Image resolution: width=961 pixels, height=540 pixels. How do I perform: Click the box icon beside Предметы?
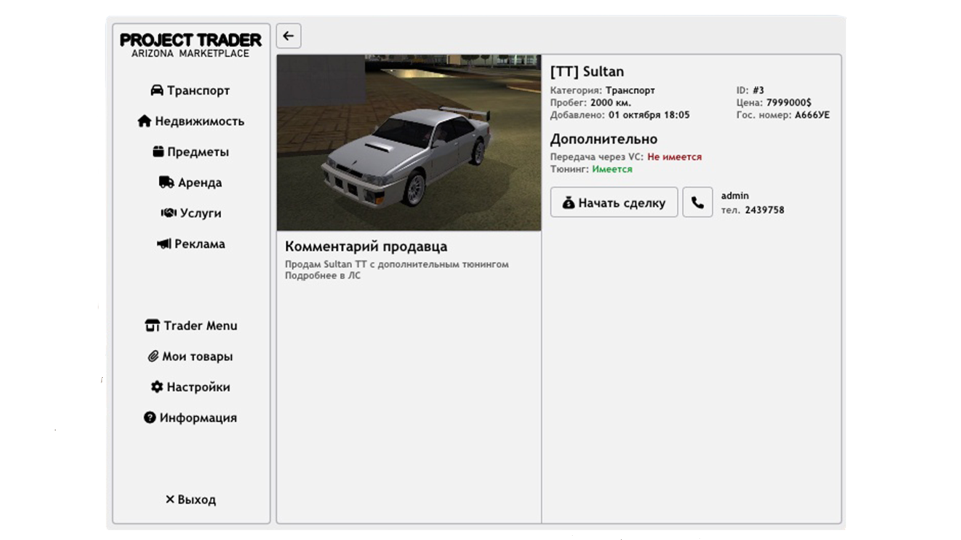point(158,151)
